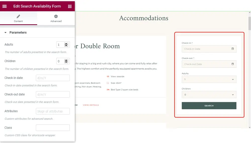Open the Elementor hamburger menu
The height and width of the screenshot is (143, 251).
pos(5,6)
